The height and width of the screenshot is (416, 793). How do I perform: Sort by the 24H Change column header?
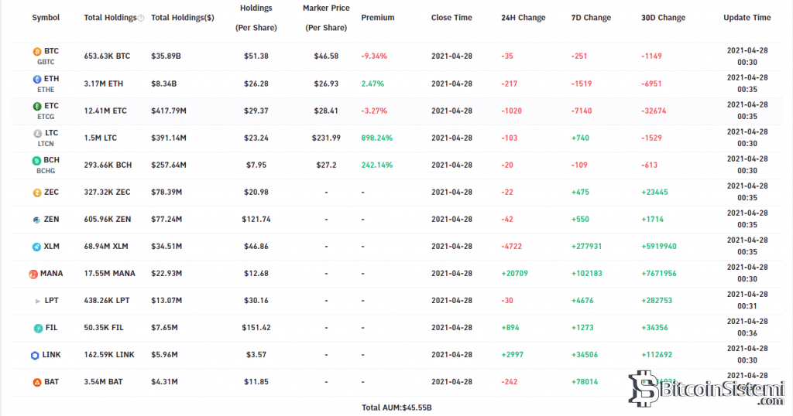pos(523,18)
